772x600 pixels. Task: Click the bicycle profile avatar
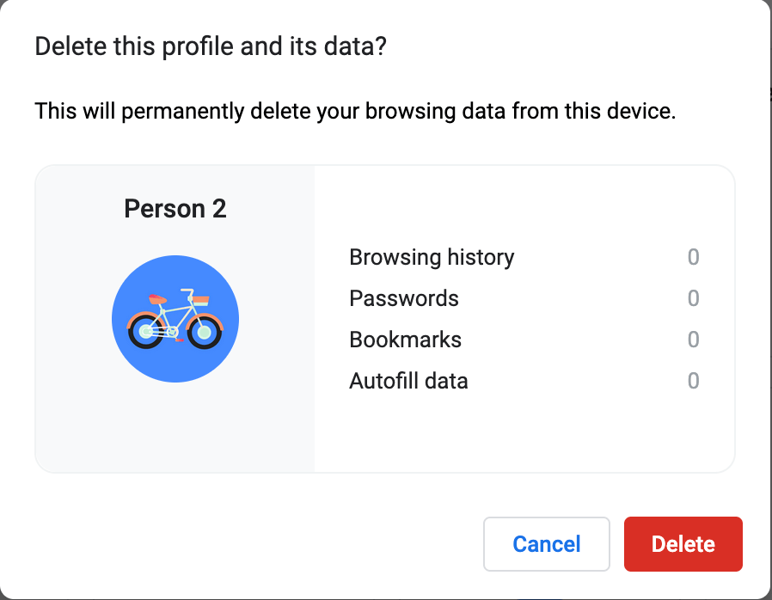(175, 319)
